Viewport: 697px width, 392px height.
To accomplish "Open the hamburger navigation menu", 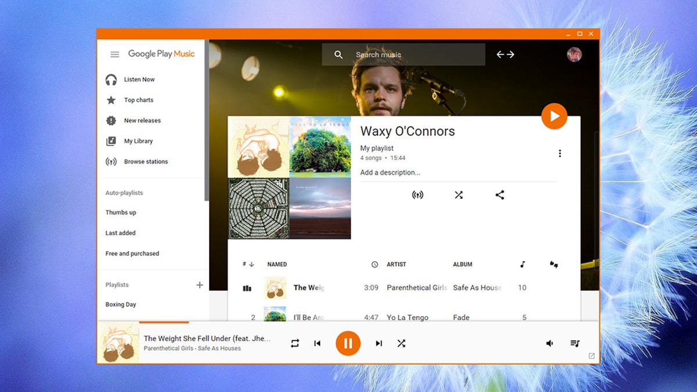I will point(115,54).
